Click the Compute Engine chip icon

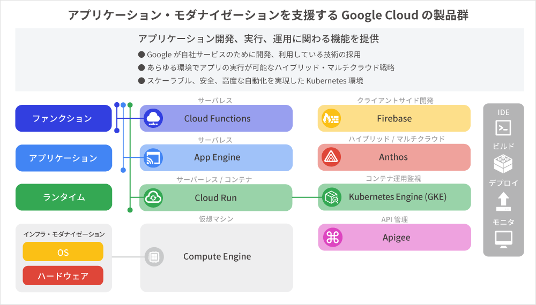pyautogui.click(x=154, y=257)
